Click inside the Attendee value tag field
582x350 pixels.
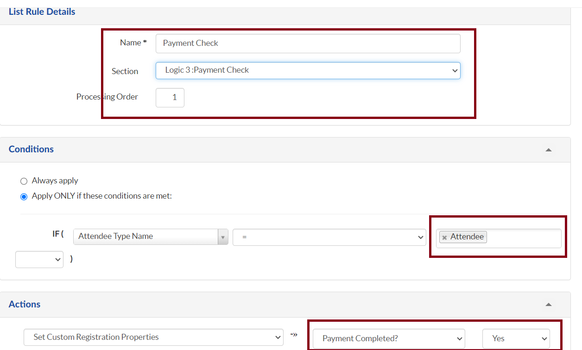[524, 238]
